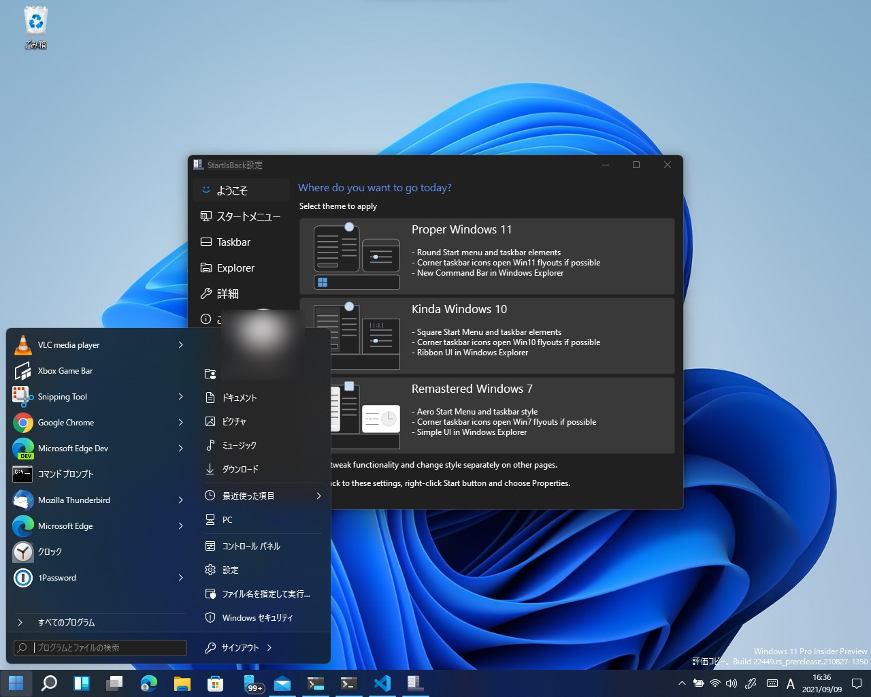Open the user folder icon above ドキュメント

coord(210,374)
